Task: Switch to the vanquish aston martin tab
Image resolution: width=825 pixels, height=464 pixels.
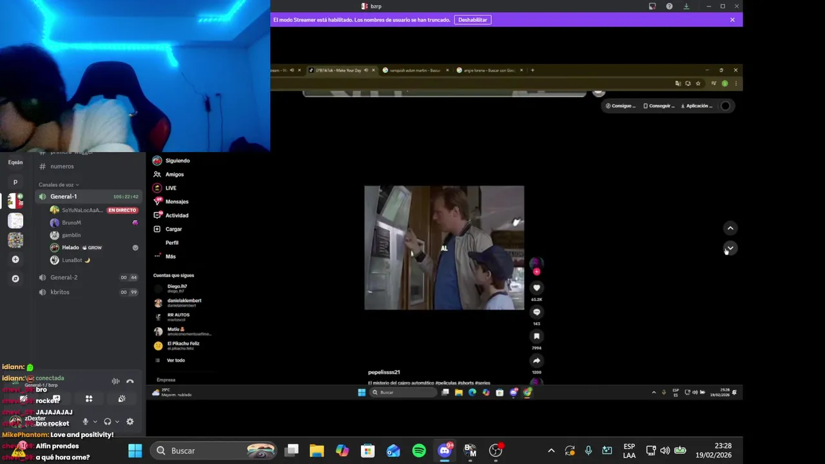Action: point(415,70)
